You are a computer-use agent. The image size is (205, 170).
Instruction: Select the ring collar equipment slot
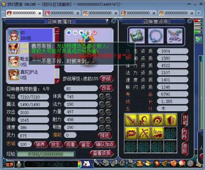pos(156,36)
